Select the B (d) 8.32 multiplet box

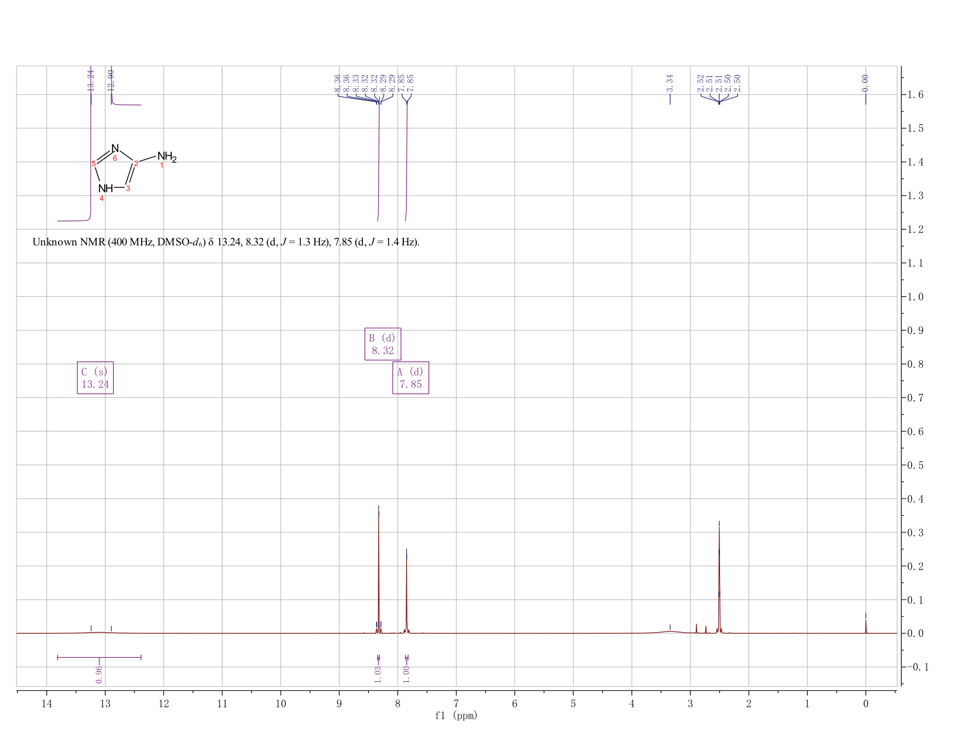click(383, 344)
